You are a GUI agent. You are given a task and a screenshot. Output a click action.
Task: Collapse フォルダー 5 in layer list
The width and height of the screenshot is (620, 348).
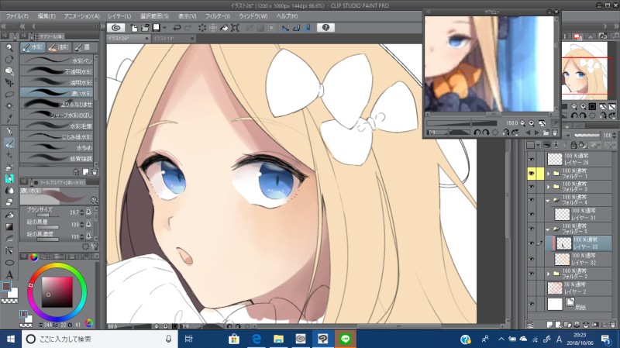point(548,229)
